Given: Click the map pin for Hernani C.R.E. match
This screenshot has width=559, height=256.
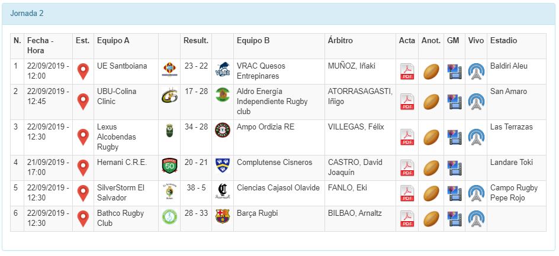Looking at the screenshot, I should click(x=83, y=168).
